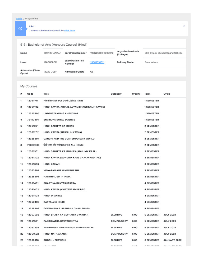Click the Cycle column header
Viewport: 203px width, 270px height.
[167, 94]
